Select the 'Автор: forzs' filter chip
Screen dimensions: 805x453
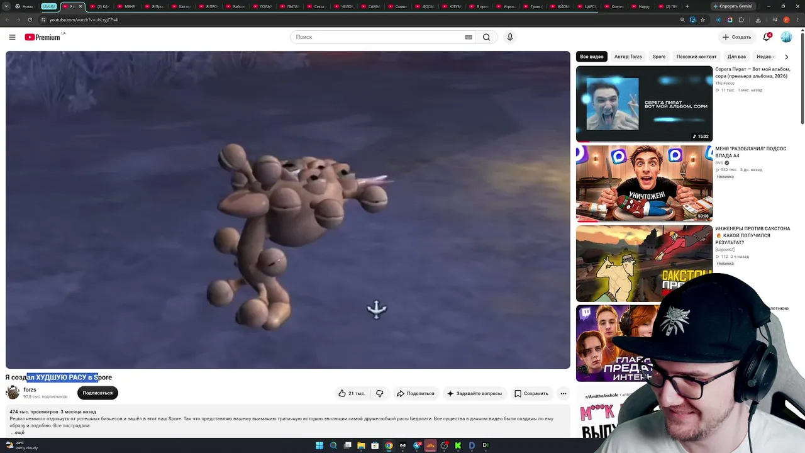628,57
